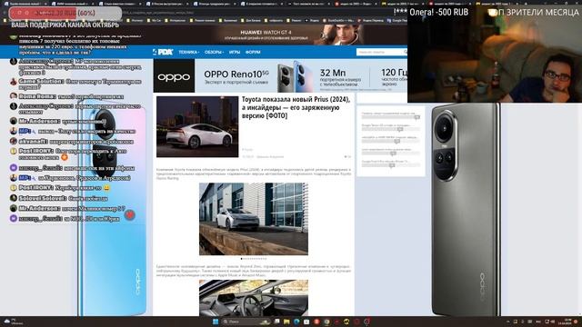This screenshot has height=327, width=582.
Task: Expand the ОБЗОРЫ menu
Action: pyautogui.click(x=214, y=53)
